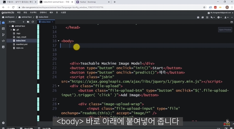Click the new file plus icon in project panel
This screenshot has height=129, width=234.
(x=24, y=22)
